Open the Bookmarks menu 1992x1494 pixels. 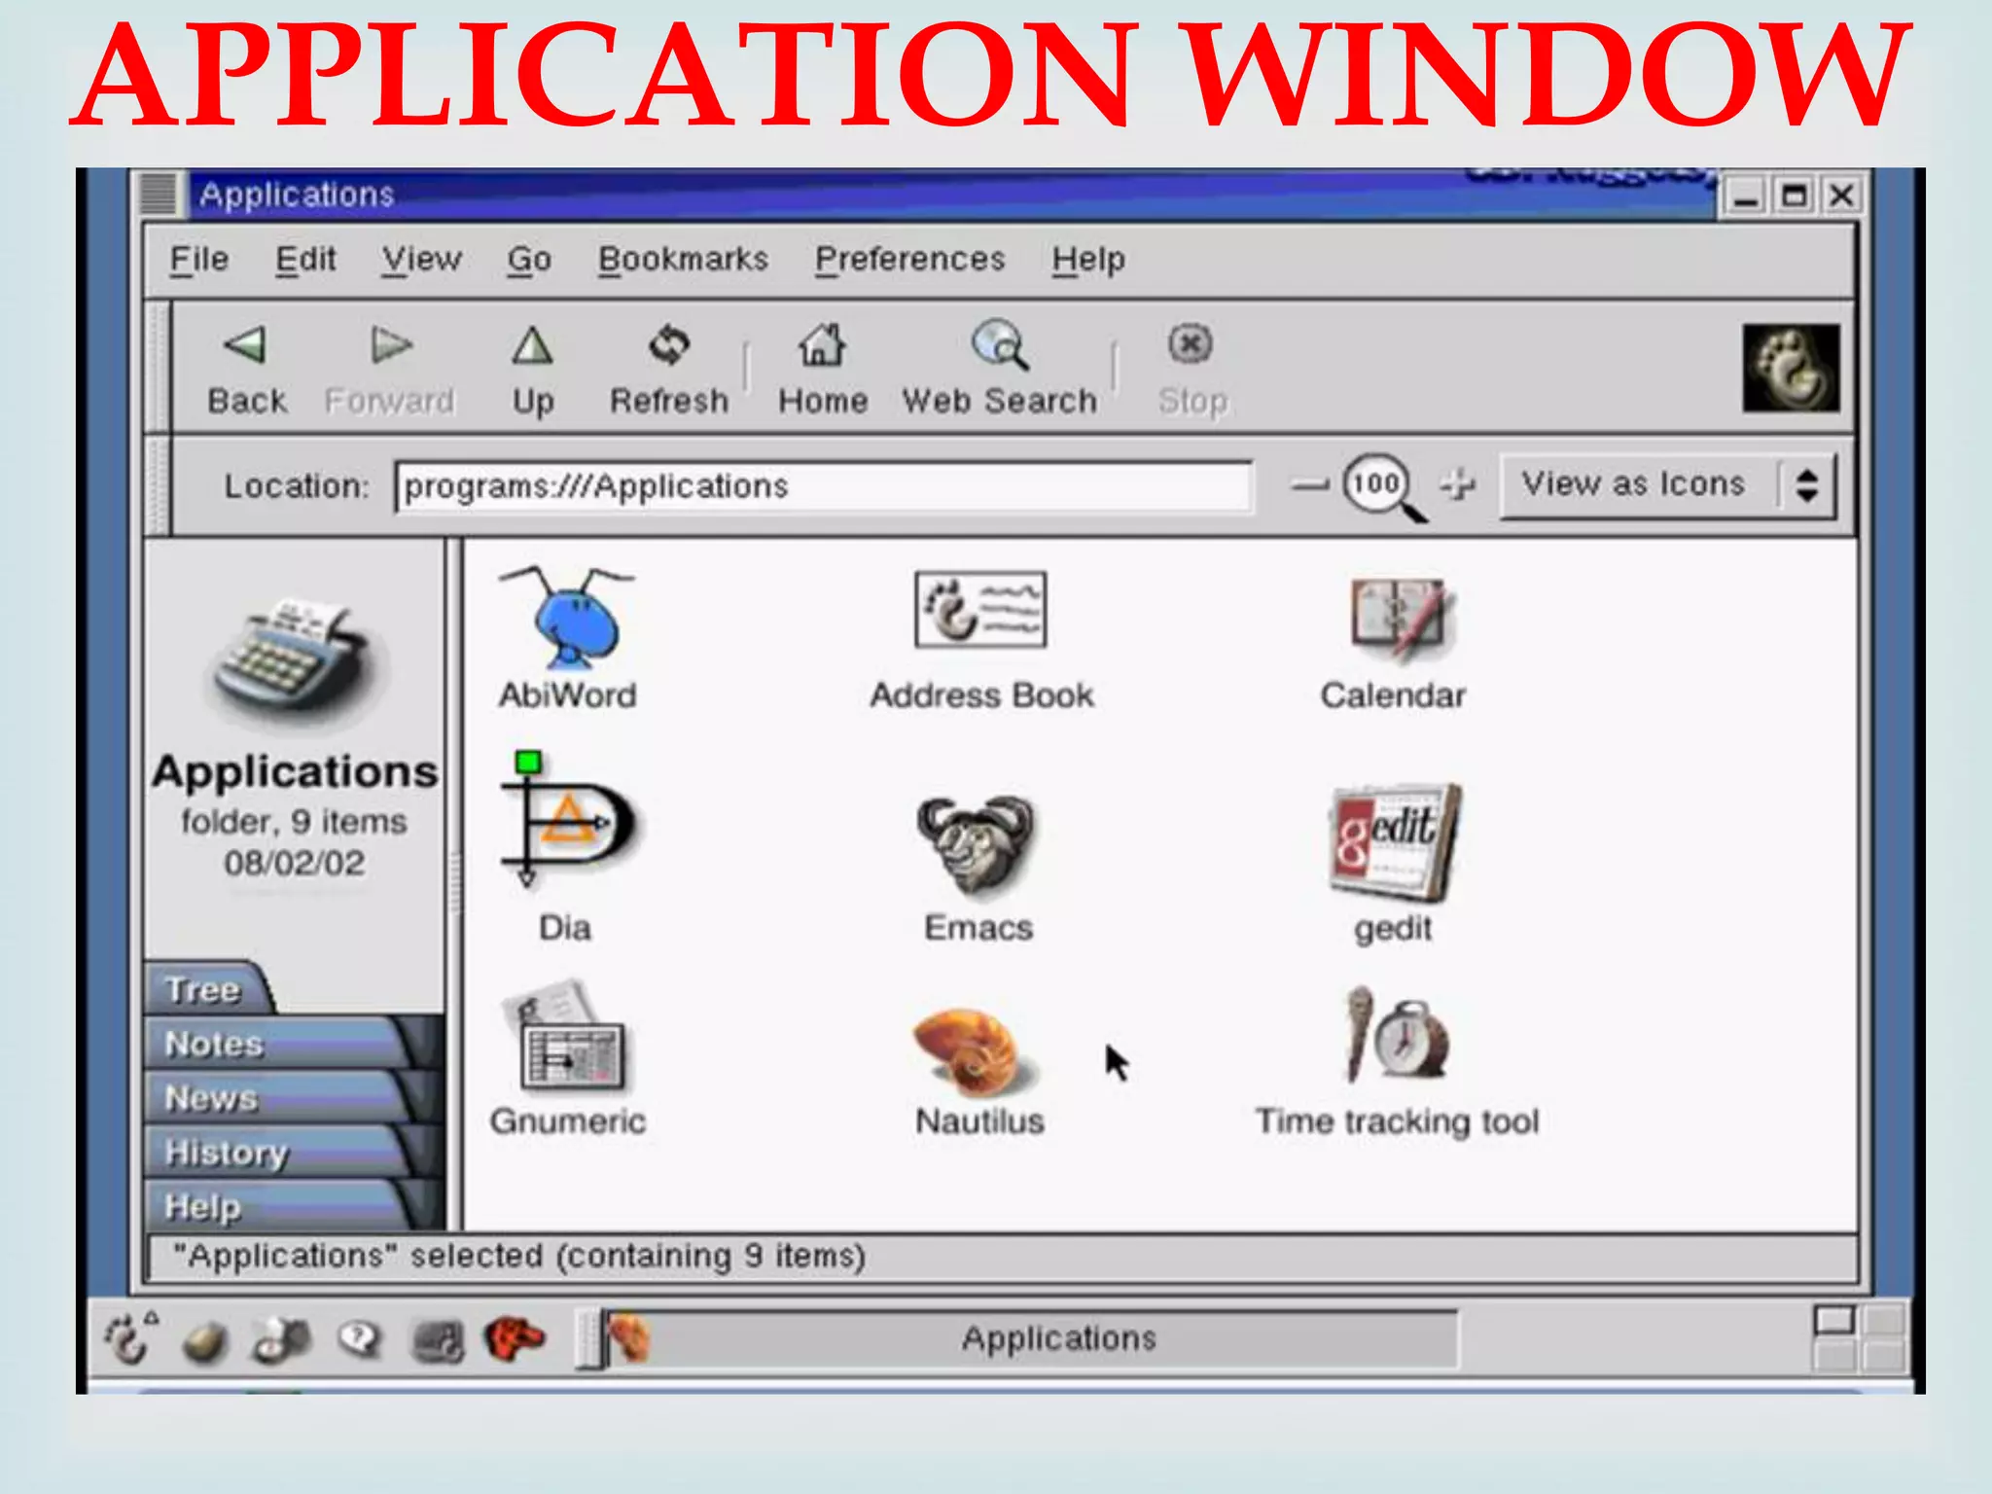(x=683, y=260)
